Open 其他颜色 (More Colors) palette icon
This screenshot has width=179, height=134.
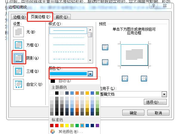[53, 131]
